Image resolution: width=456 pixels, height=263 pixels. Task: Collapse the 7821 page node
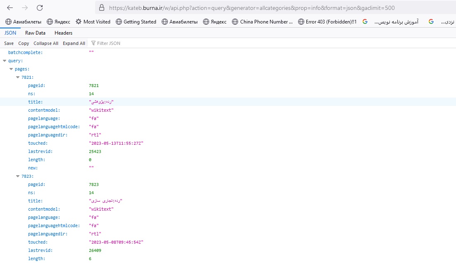(x=18, y=77)
